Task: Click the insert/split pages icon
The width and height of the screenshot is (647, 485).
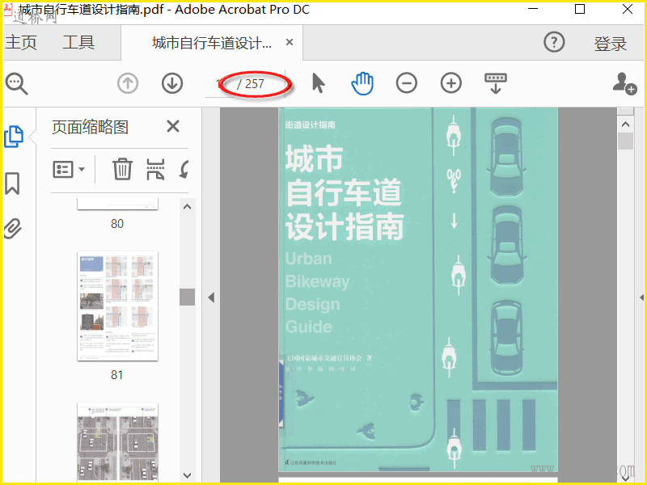Action: tap(155, 170)
